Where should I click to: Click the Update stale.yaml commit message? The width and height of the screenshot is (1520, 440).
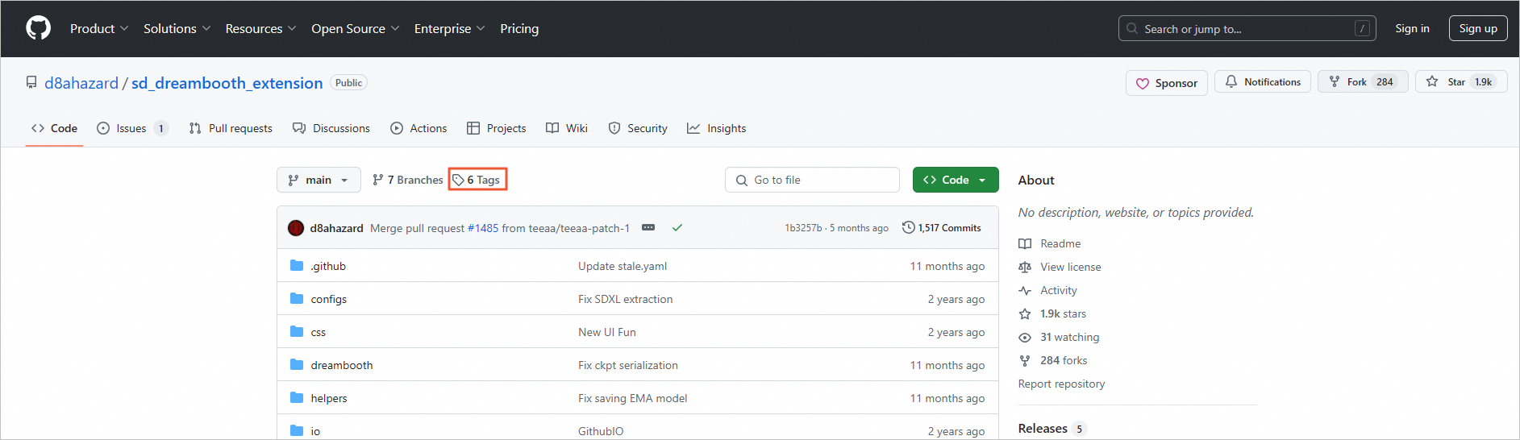tap(623, 266)
